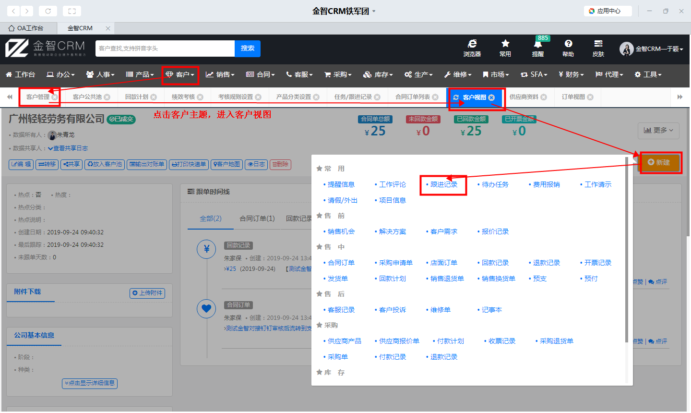Expand 查看共享日志
Screen dimensions: 691x413
(x=68, y=148)
